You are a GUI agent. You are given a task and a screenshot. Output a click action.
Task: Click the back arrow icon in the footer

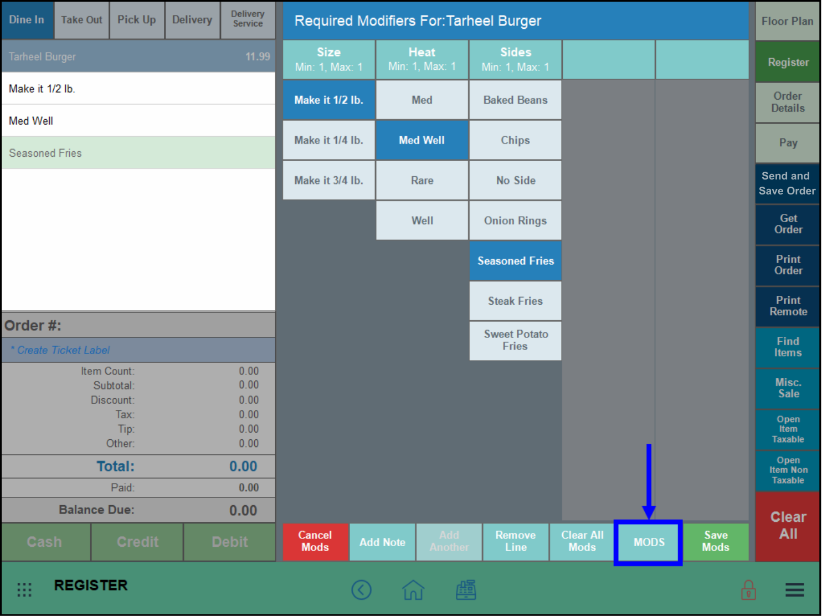[362, 589]
